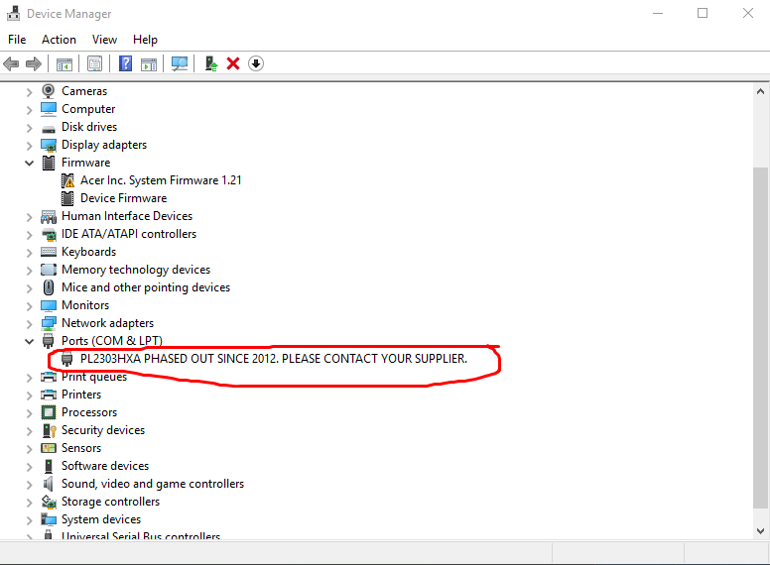Open the Help menu
Screen dimensions: 770x565
[145, 40]
